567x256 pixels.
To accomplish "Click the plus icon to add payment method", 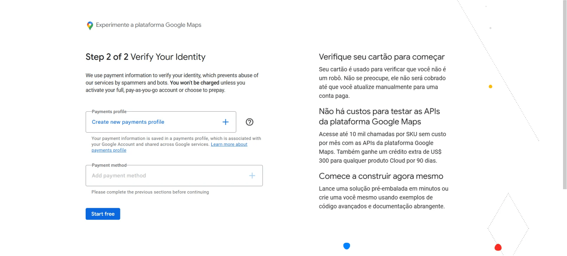I will pos(252,175).
